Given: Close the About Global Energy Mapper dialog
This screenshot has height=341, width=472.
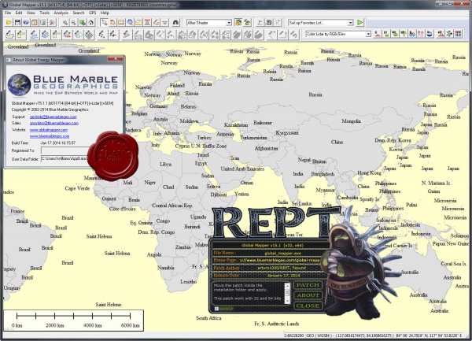Looking at the screenshot, I should (116, 59).
